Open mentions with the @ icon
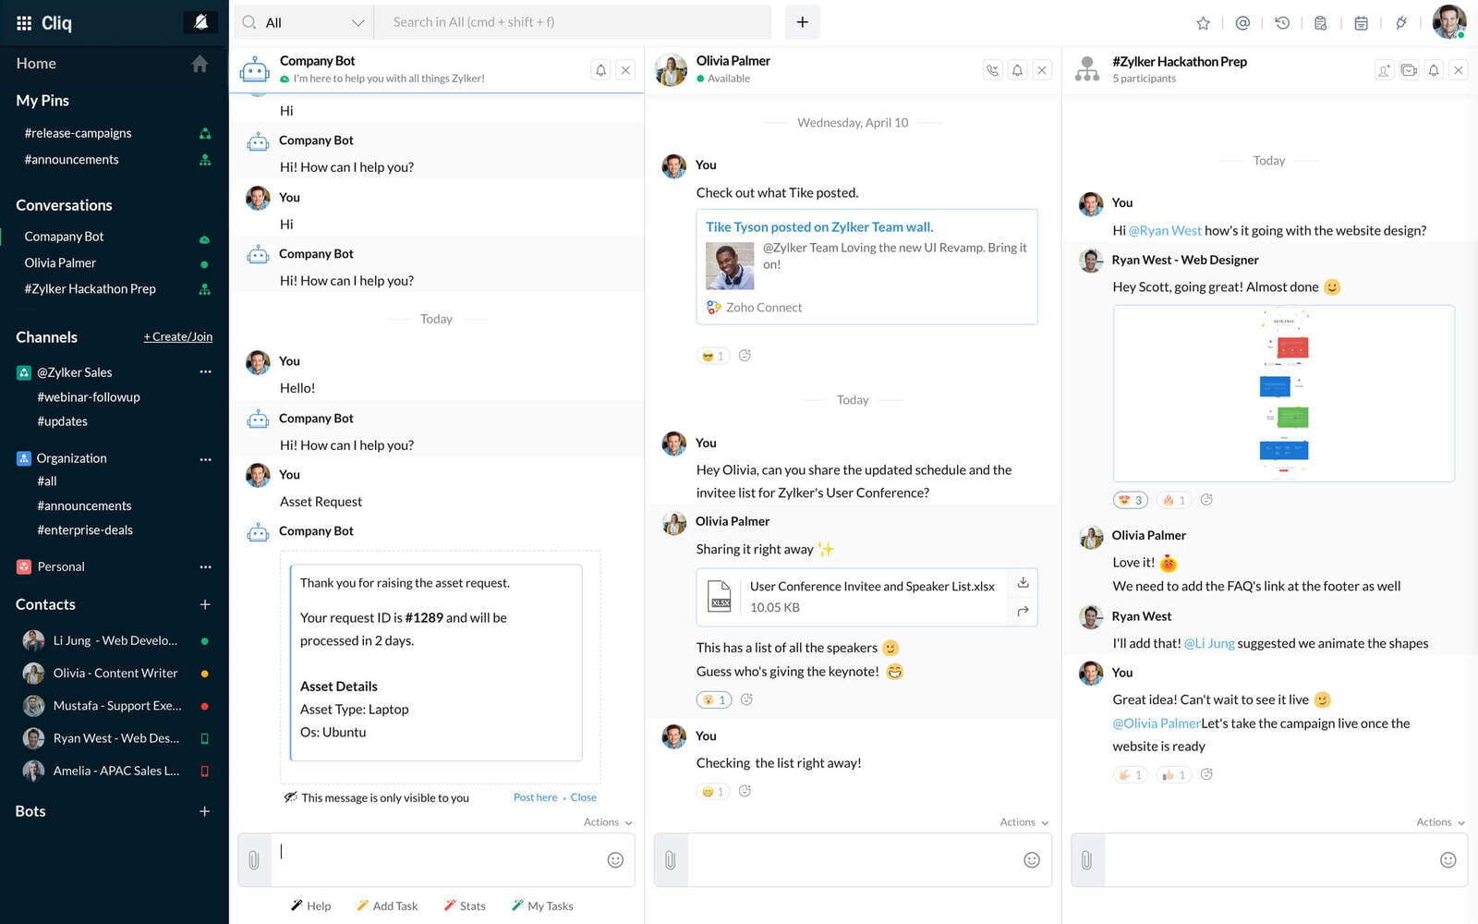 [1242, 23]
